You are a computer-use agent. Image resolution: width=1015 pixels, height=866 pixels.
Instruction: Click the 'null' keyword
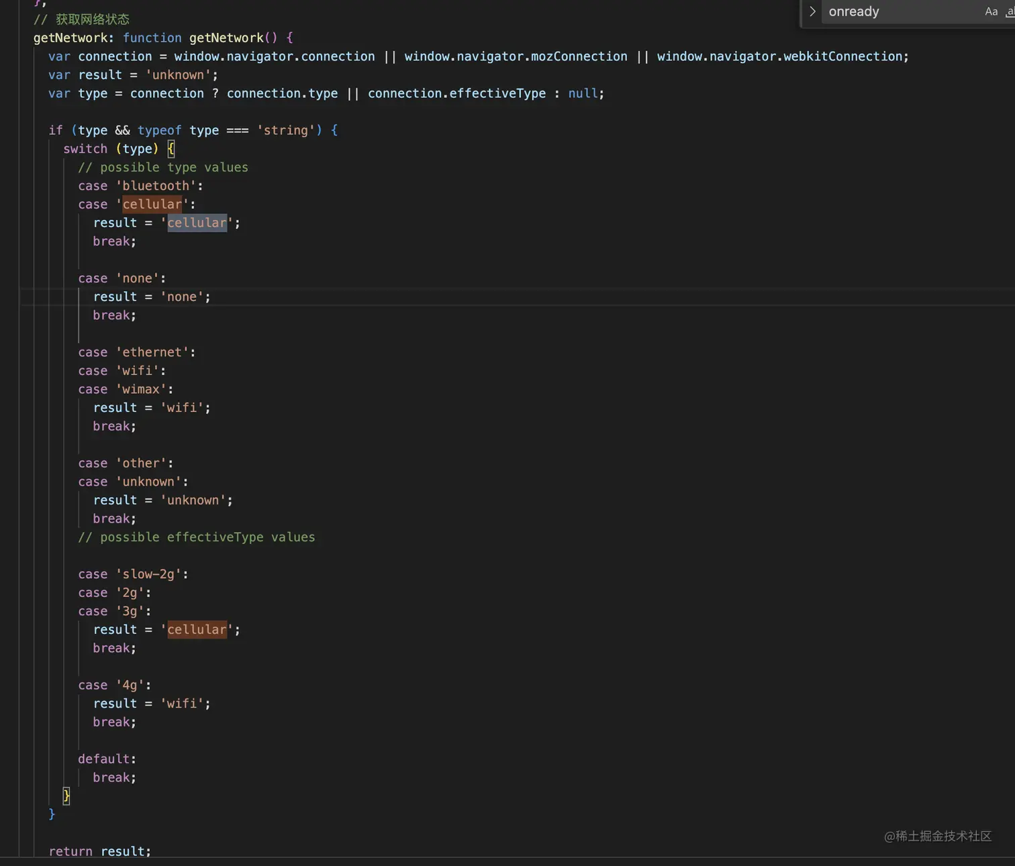pyautogui.click(x=583, y=93)
